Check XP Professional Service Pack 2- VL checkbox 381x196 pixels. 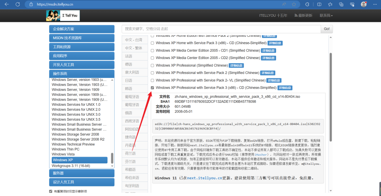click(x=153, y=80)
